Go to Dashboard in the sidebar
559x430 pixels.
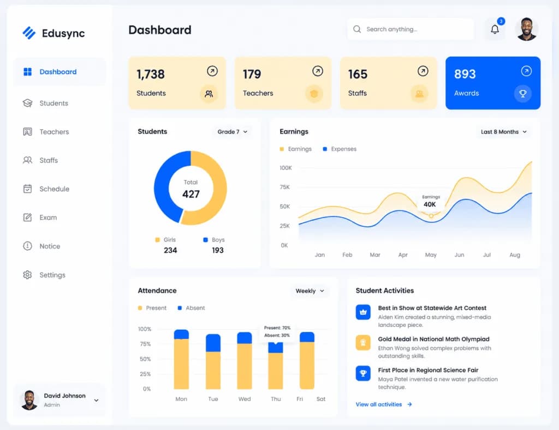pos(60,72)
